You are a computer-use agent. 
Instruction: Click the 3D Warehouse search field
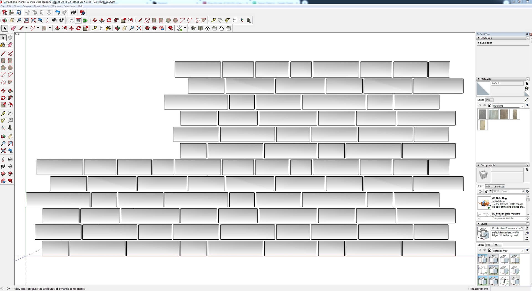click(506, 191)
